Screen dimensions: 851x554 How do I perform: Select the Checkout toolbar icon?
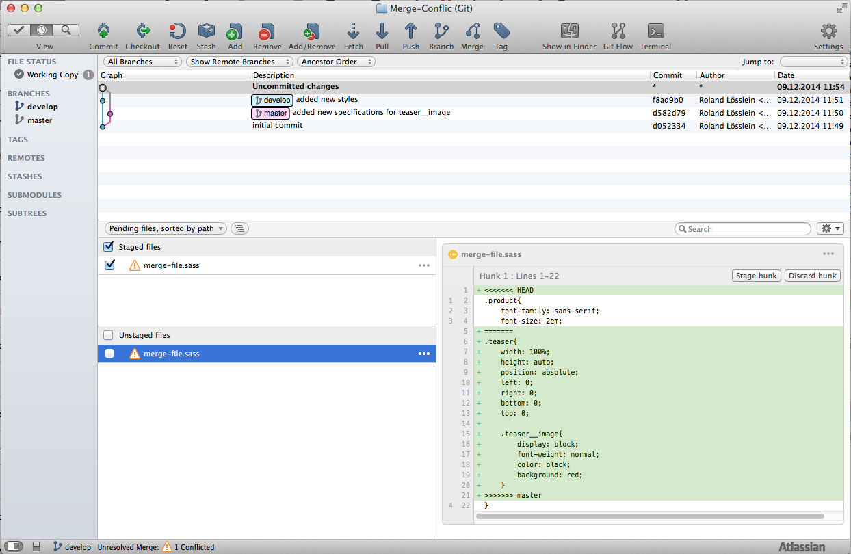point(142,31)
